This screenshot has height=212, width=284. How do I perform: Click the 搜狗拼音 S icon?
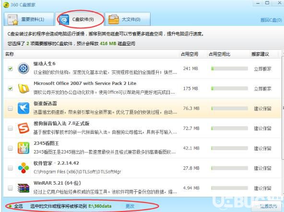pos(24,128)
